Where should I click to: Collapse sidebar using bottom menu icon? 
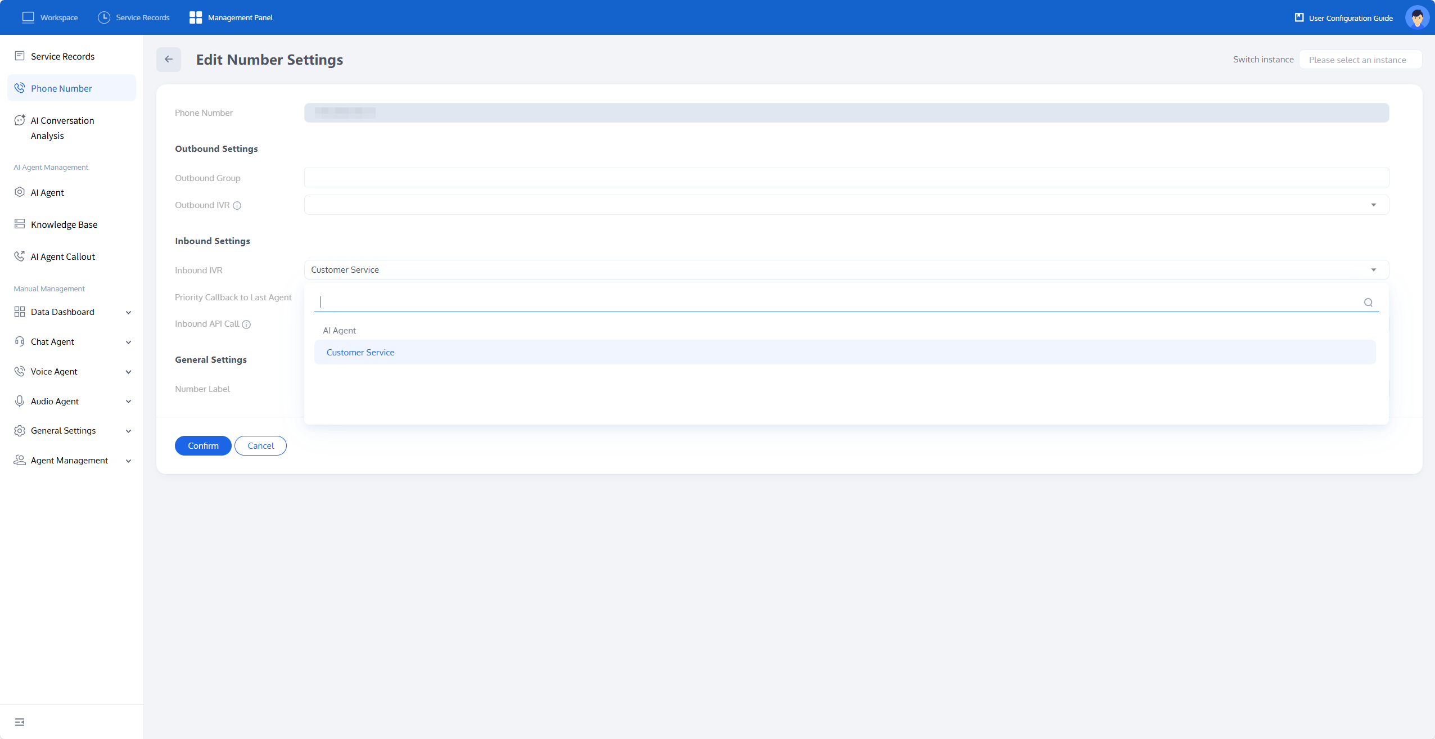[x=20, y=722]
